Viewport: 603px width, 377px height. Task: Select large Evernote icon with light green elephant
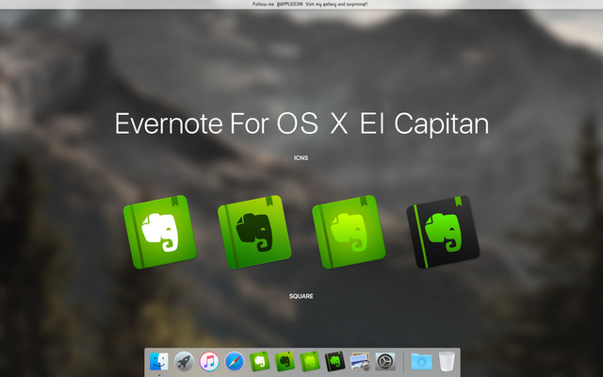pos(349,232)
